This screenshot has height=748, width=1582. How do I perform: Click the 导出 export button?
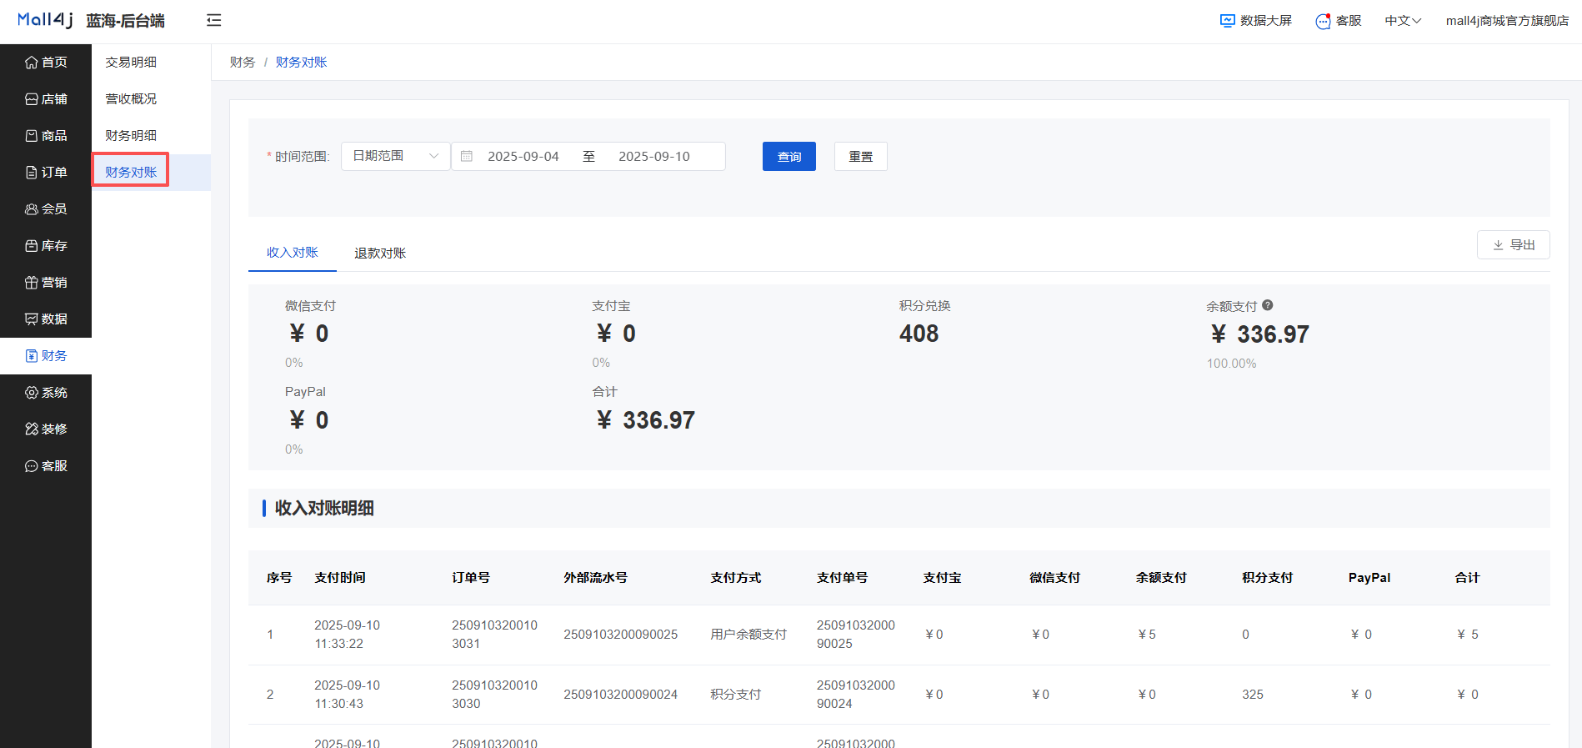[x=1514, y=245]
